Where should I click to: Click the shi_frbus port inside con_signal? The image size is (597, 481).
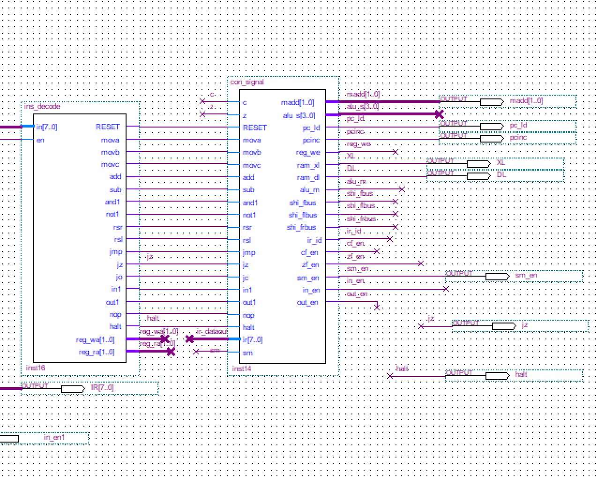pos(302,227)
